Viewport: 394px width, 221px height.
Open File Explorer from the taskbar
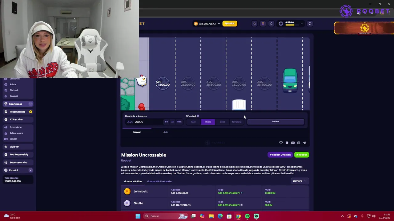[x=211, y=216]
